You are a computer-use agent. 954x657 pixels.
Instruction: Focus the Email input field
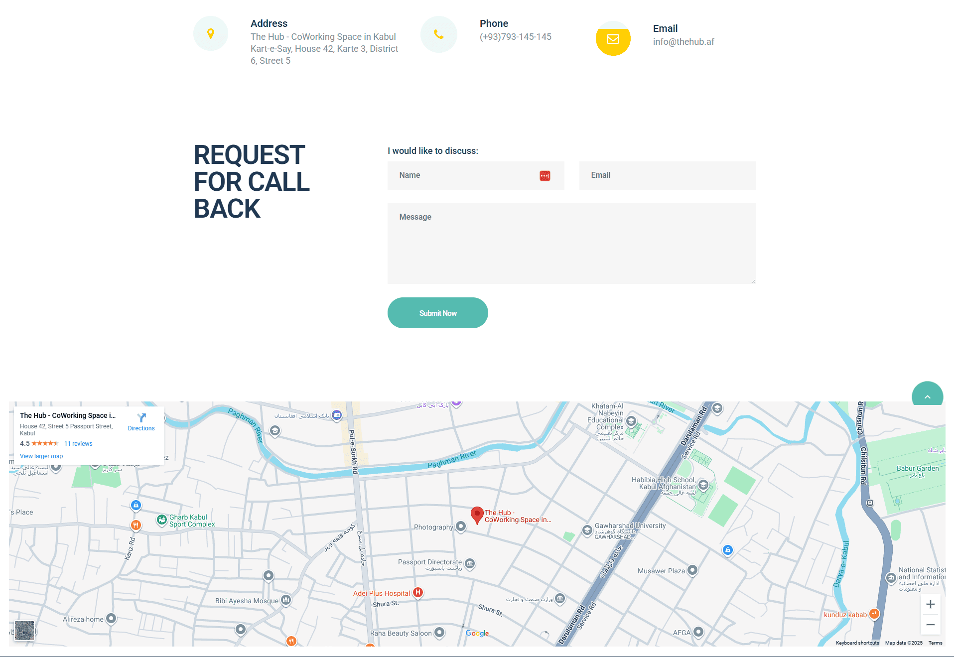pos(667,175)
